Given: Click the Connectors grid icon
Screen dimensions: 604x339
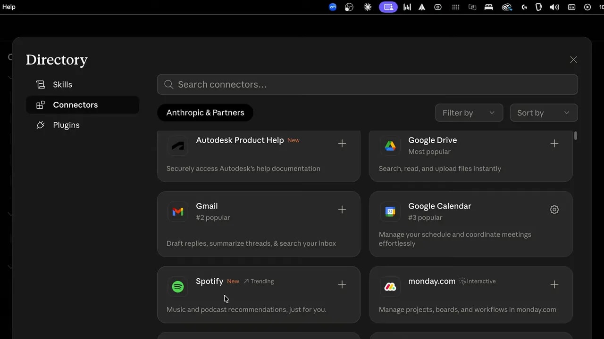Looking at the screenshot, I should coord(41,105).
